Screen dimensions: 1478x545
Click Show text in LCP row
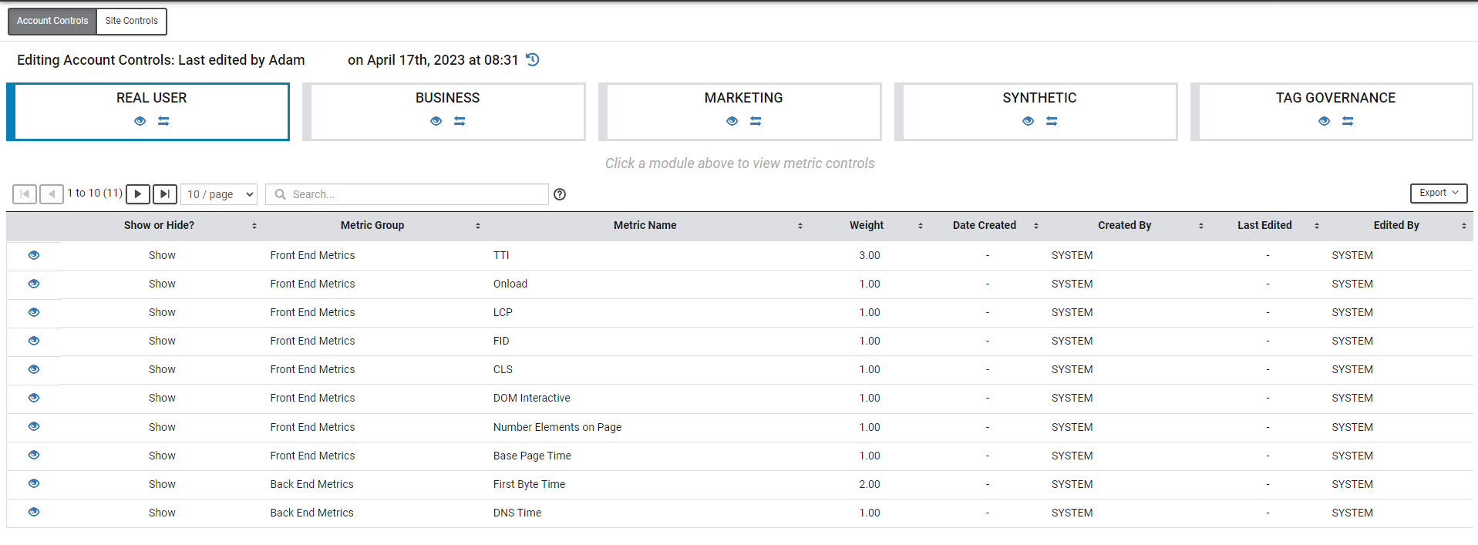[x=162, y=312]
